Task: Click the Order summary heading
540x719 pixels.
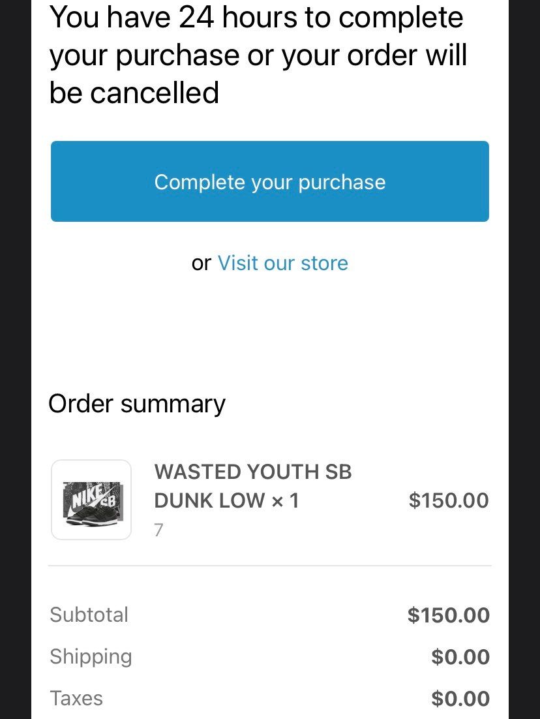Action: [x=137, y=404]
